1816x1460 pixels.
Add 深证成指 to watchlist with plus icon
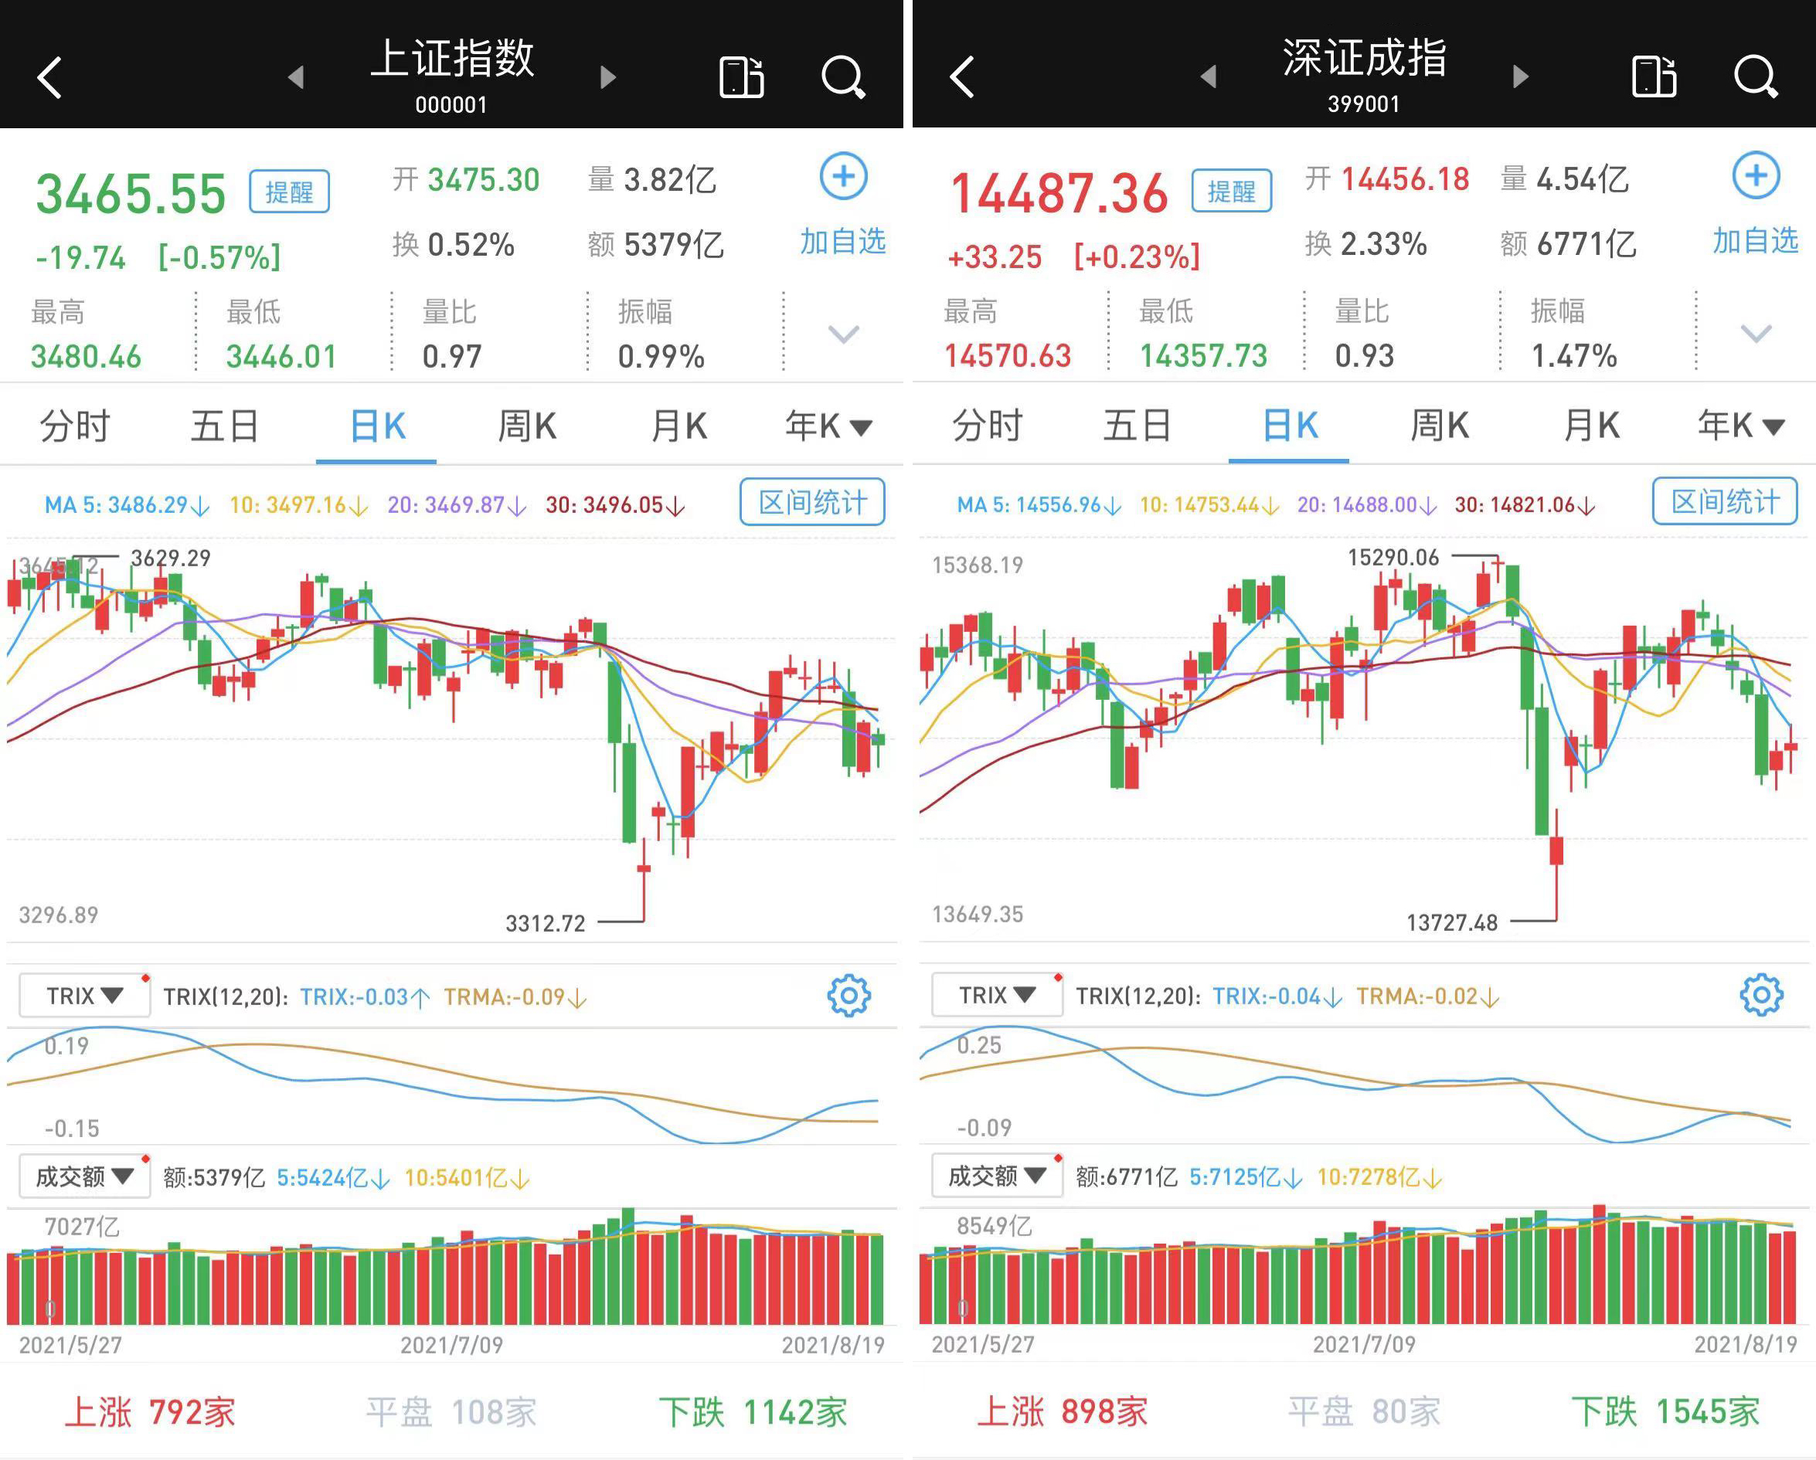[x=1756, y=175]
